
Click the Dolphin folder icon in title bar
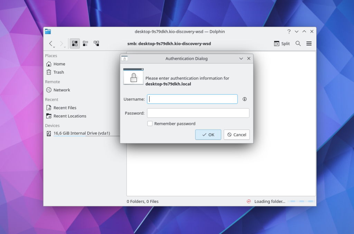pyautogui.click(x=48, y=31)
